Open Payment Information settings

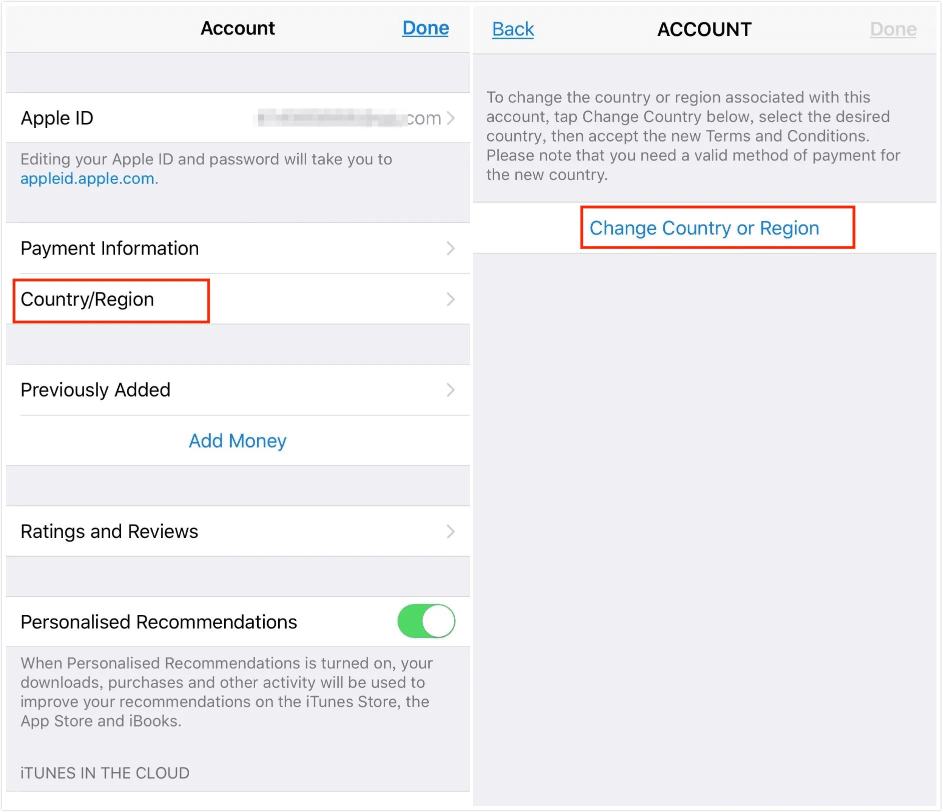coord(110,248)
